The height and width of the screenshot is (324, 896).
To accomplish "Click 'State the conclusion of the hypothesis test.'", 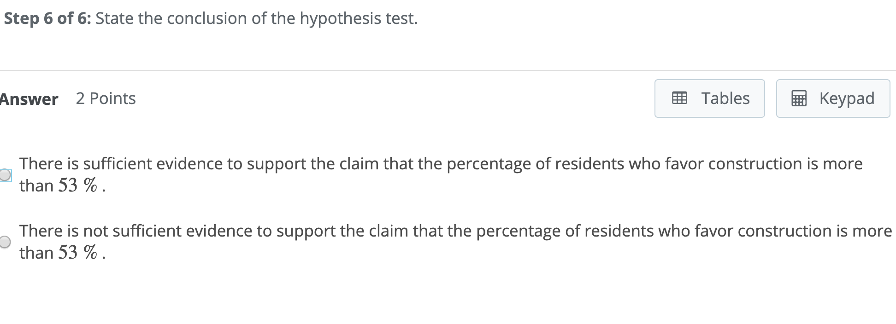I will coord(256,18).
